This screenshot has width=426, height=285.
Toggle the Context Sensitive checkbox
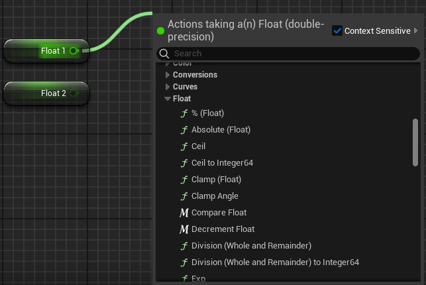(x=337, y=30)
